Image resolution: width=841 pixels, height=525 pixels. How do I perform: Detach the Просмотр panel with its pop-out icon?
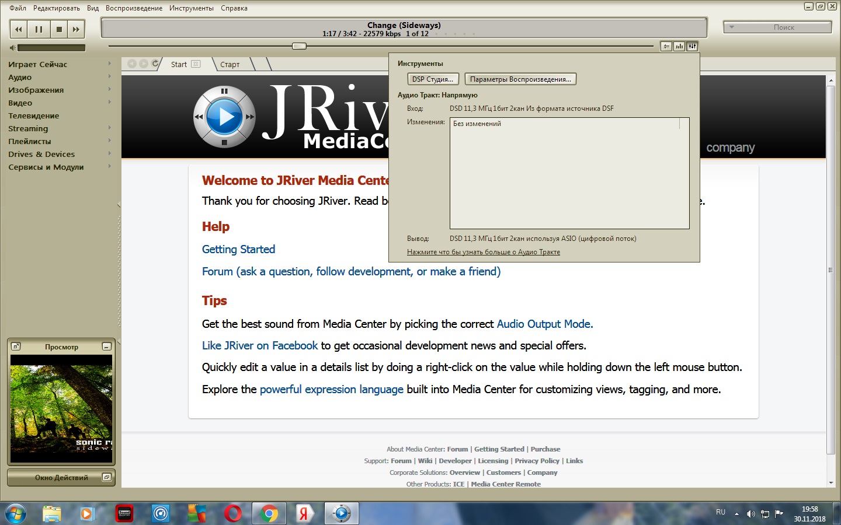click(16, 346)
